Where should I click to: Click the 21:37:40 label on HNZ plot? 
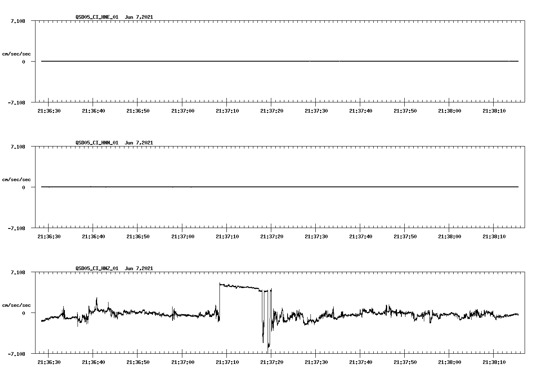(x=361, y=362)
